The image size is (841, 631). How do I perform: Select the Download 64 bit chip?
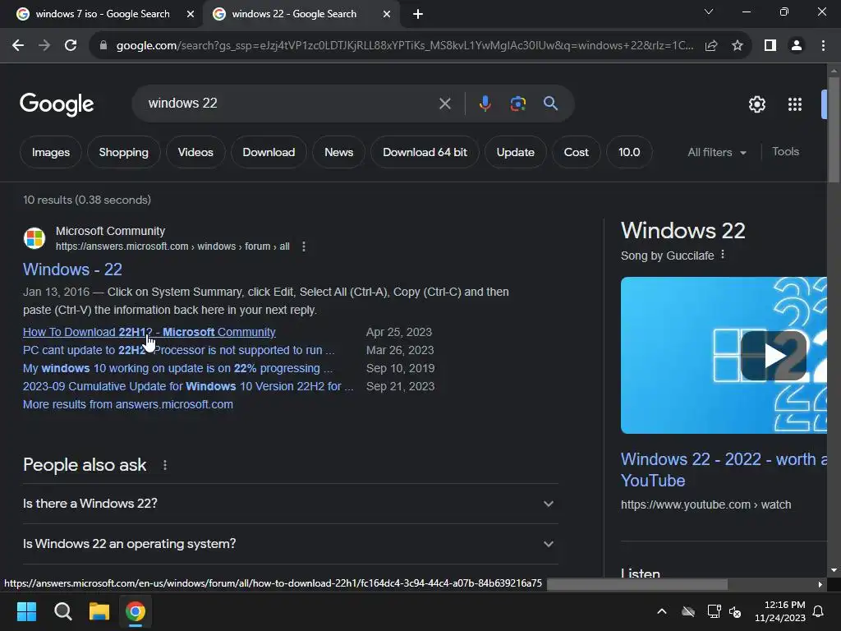pos(425,152)
